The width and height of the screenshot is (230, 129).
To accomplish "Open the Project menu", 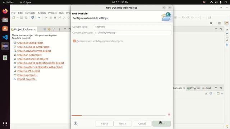I will point(52,13).
